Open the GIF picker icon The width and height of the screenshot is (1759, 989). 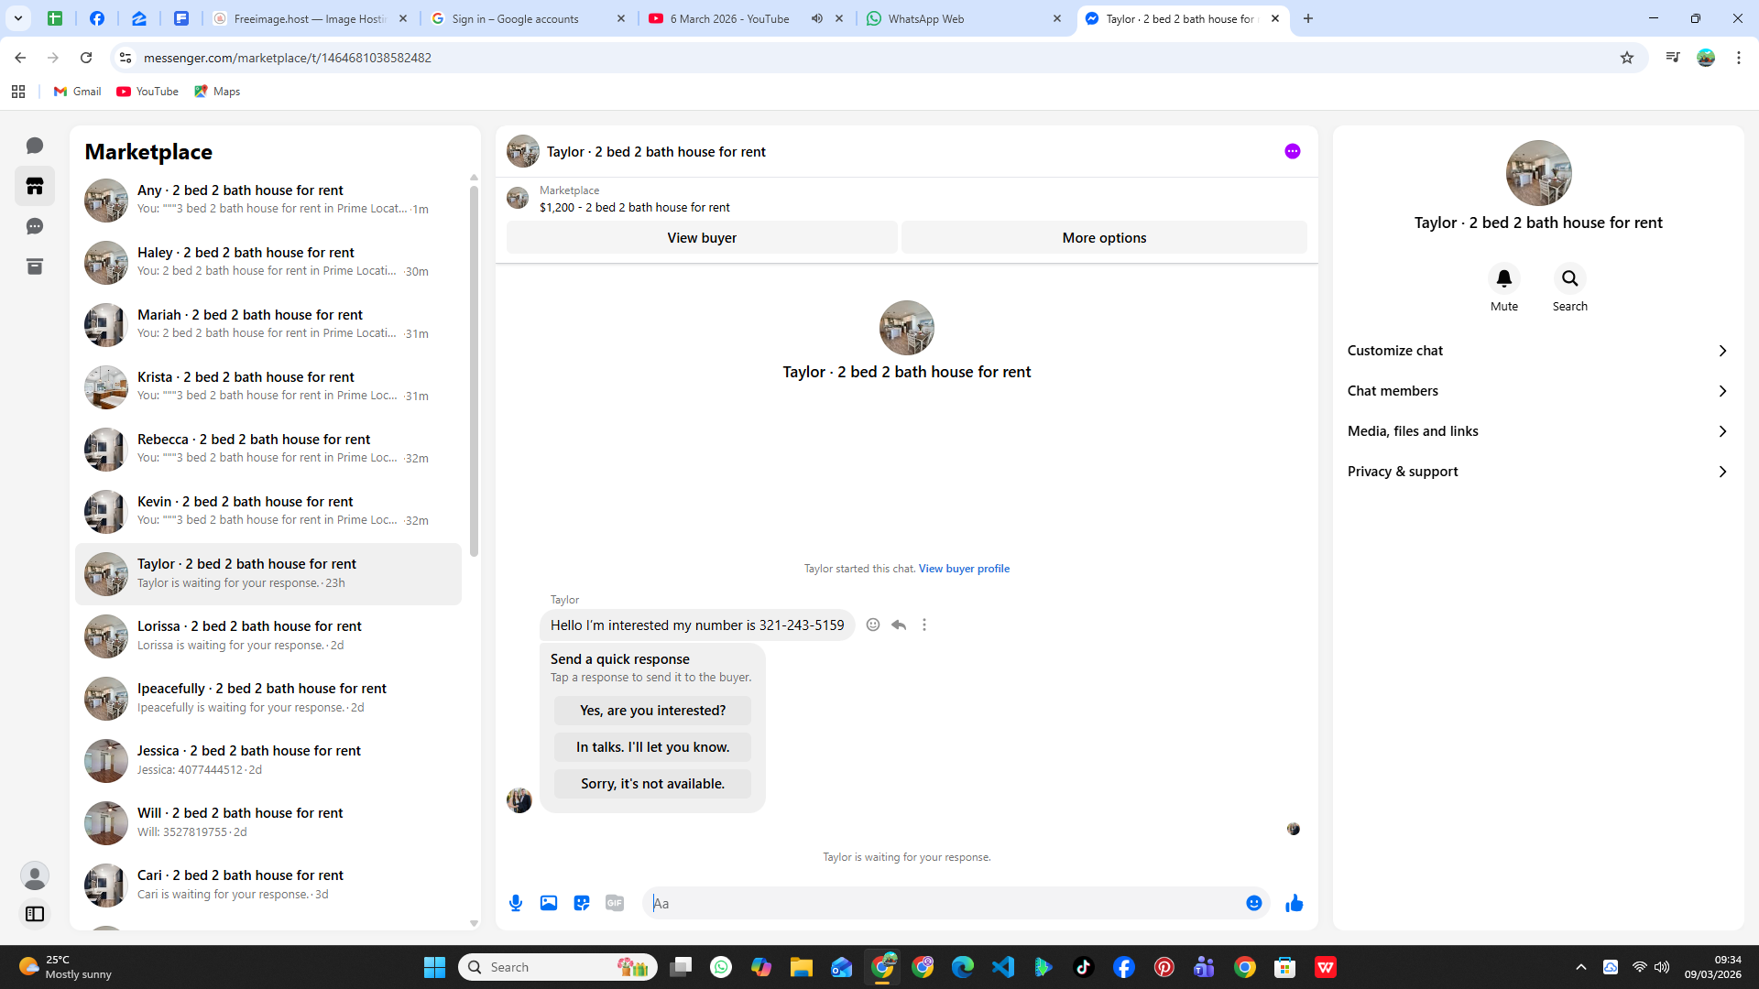pyautogui.click(x=615, y=903)
